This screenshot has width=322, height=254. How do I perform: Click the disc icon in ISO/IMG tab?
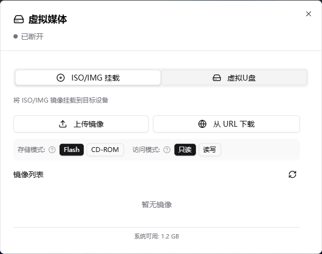point(61,77)
